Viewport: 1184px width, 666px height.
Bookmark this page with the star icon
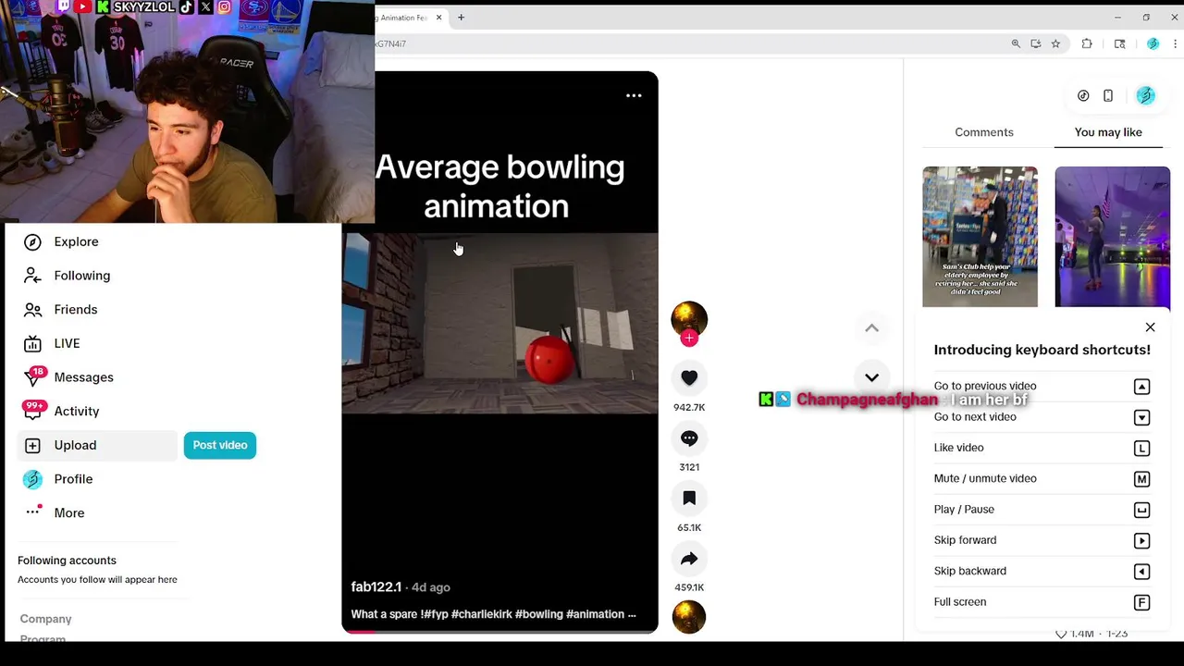tap(1055, 43)
